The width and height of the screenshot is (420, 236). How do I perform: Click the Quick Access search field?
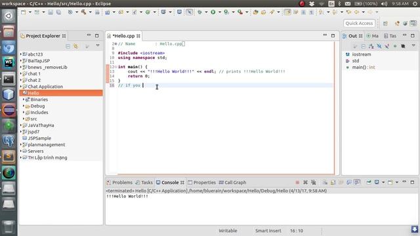tap(359, 24)
